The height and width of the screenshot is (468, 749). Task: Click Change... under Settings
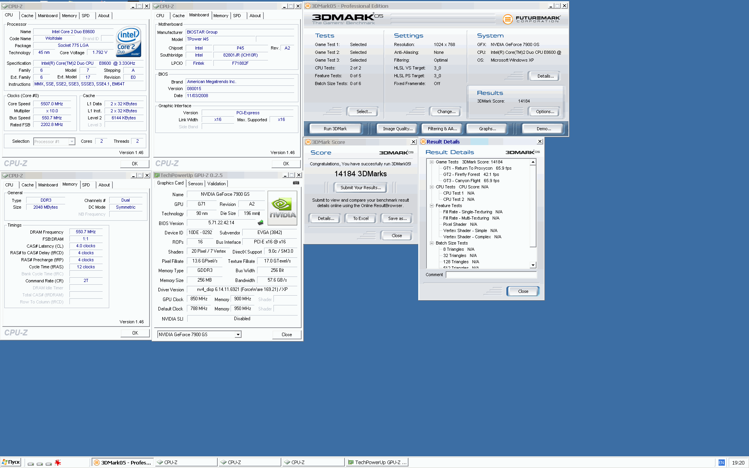pos(446,112)
